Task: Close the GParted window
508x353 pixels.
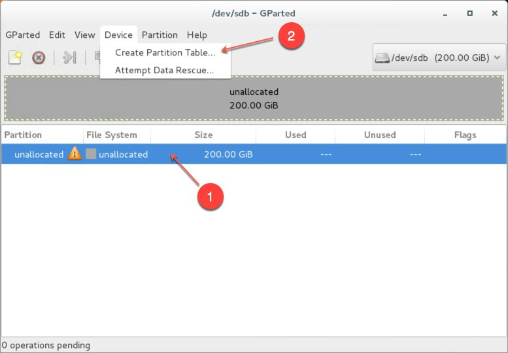Action: pyautogui.click(x=494, y=13)
